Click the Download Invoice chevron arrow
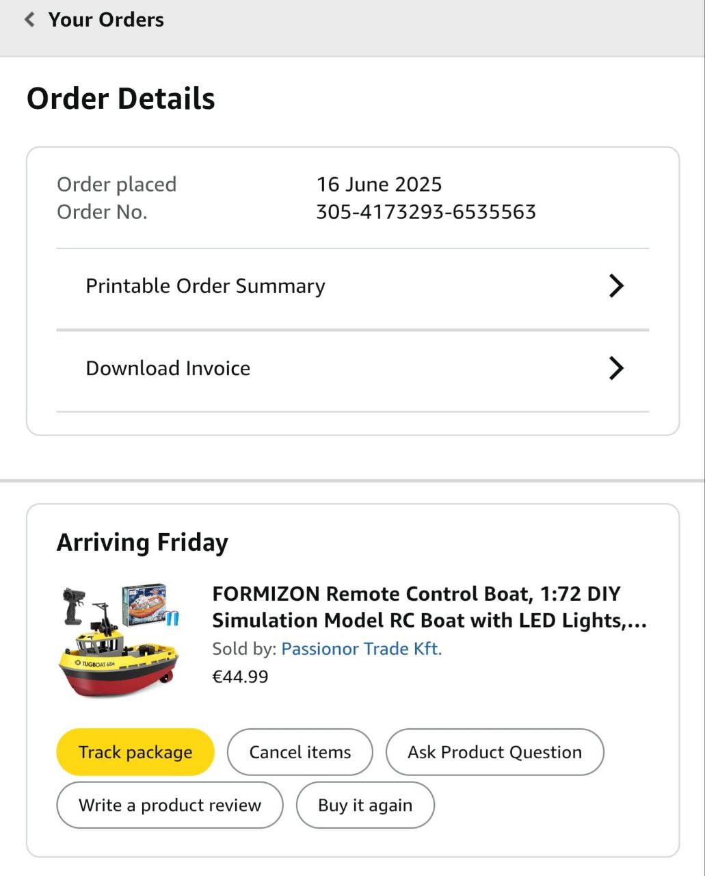705x876 pixels. [x=615, y=368]
